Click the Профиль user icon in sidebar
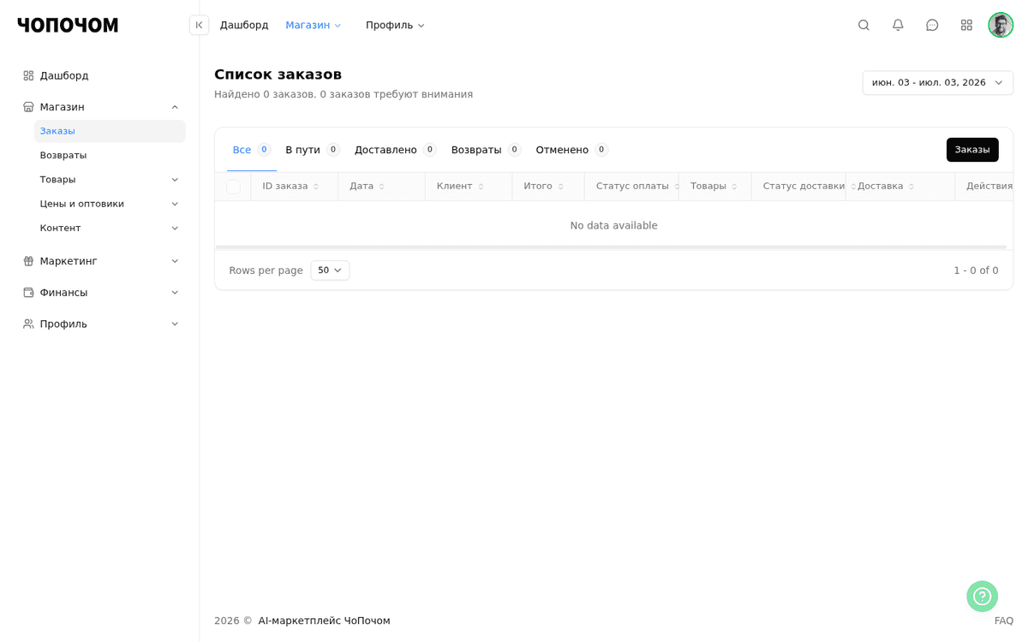 (28, 324)
